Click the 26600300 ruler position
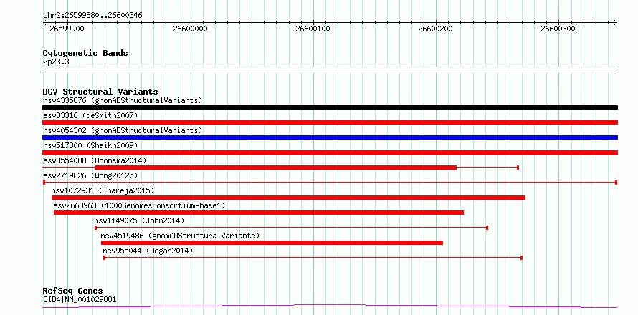Screen dimensions: 638x315 click(558, 29)
